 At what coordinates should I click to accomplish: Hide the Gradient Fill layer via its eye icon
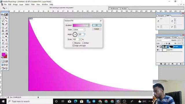point(158,47)
